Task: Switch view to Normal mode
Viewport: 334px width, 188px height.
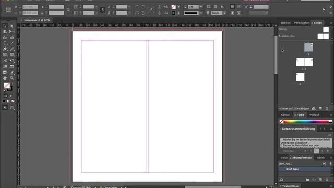Action: pyautogui.click(x=5, y=108)
